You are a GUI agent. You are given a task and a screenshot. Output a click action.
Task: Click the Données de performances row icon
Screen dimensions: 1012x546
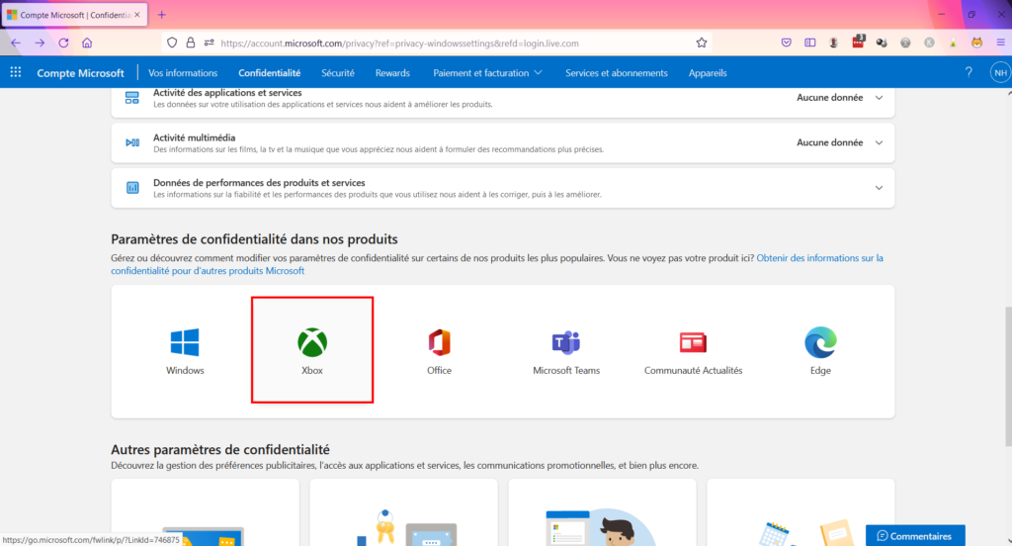point(132,187)
